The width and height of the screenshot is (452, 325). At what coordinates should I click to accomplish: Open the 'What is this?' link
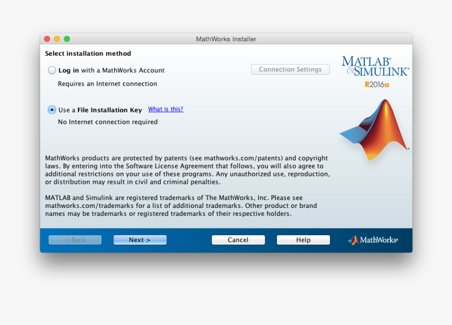coord(166,109)
